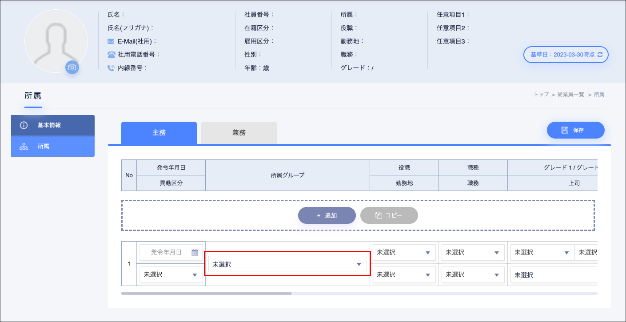This screenshot has height=322, width=626.
Task: Open the 異動区分 dropdown under the date field
Action: (x=171, y=275)
